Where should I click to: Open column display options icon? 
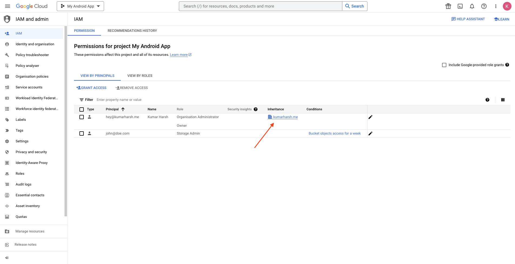coord(503,100)
